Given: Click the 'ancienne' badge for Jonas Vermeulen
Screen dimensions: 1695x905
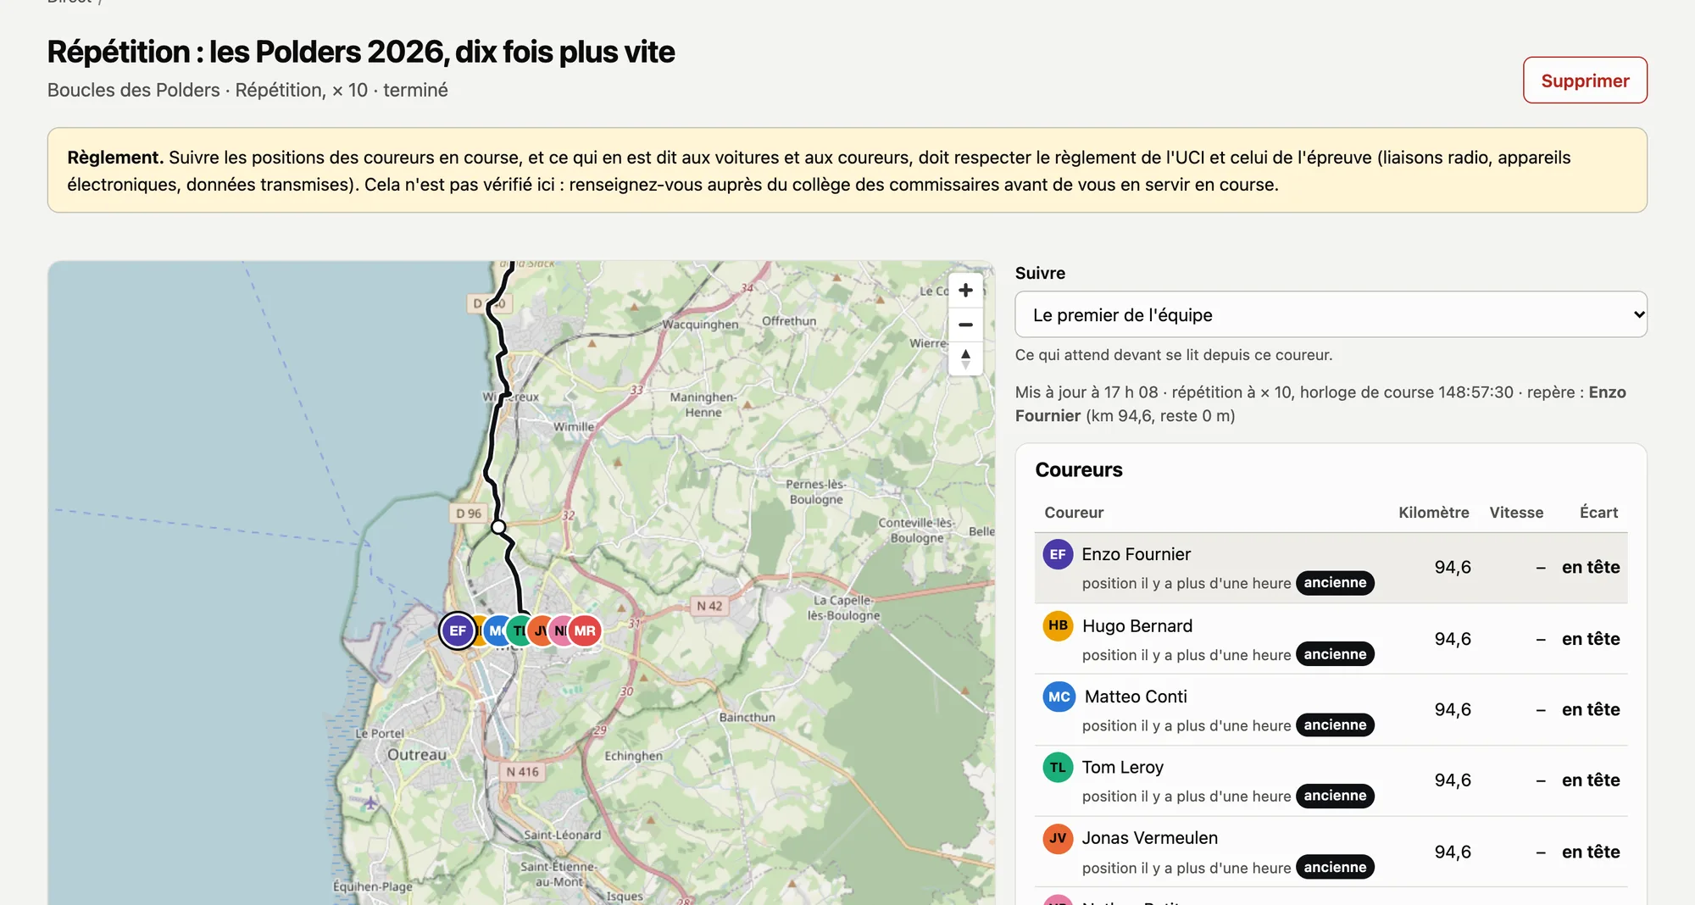Looking at the screenshot, I should (1335, 867).
